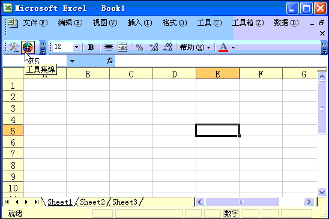This screenshot has width=329, height=219.
Task: Open the font size 12 dropdown
Action: tap(76, 47)
